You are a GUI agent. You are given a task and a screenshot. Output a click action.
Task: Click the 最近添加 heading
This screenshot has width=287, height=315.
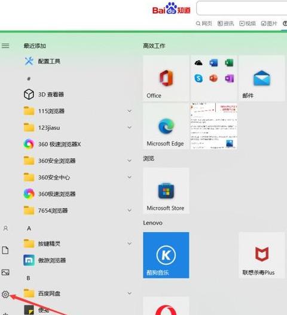pos(35,46)
